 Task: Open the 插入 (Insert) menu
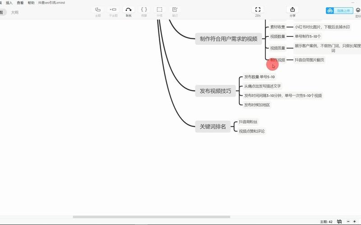9,3
